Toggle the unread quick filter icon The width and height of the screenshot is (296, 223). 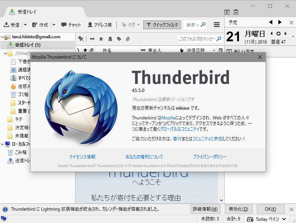tap(92, 39)
